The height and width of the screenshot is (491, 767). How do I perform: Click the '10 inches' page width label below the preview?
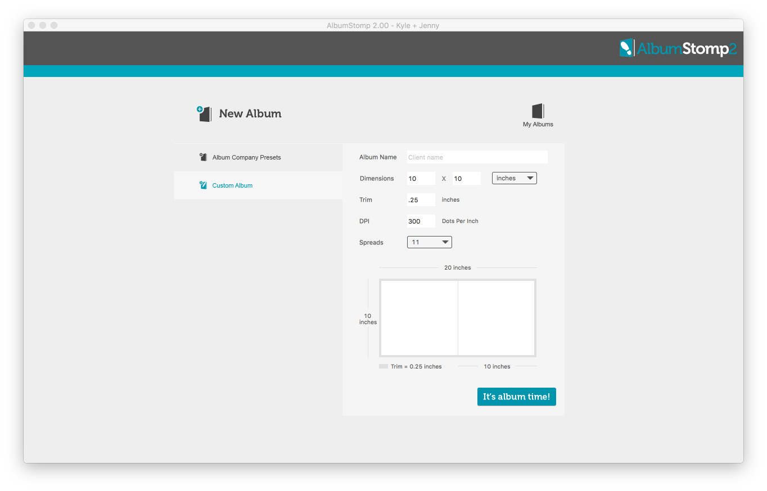coord(497,367)
